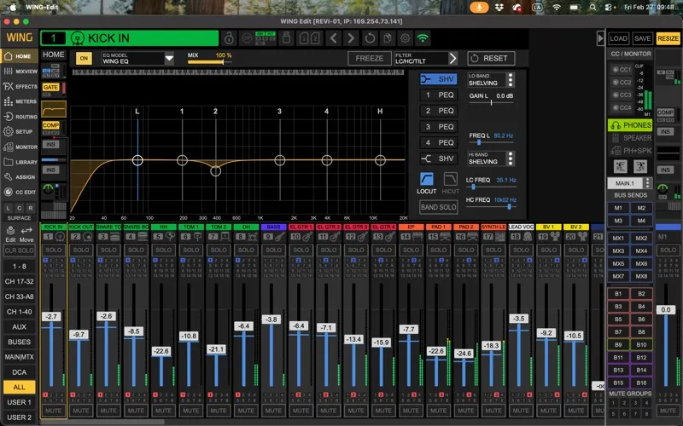Open the LIBRARY page in the sidebar
This screenshot has width=683, height=426.
tap(20, 162)
